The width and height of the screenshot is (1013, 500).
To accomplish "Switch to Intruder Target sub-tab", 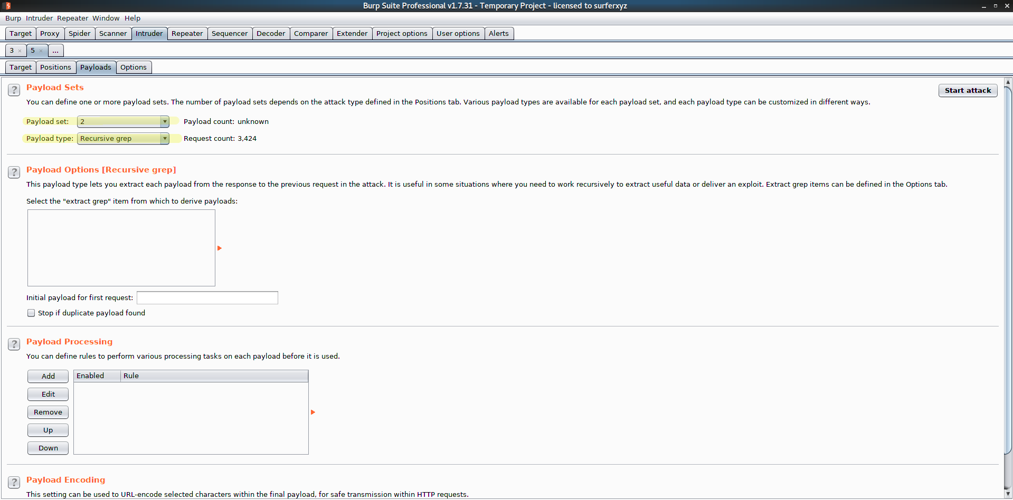I will 21,67.
